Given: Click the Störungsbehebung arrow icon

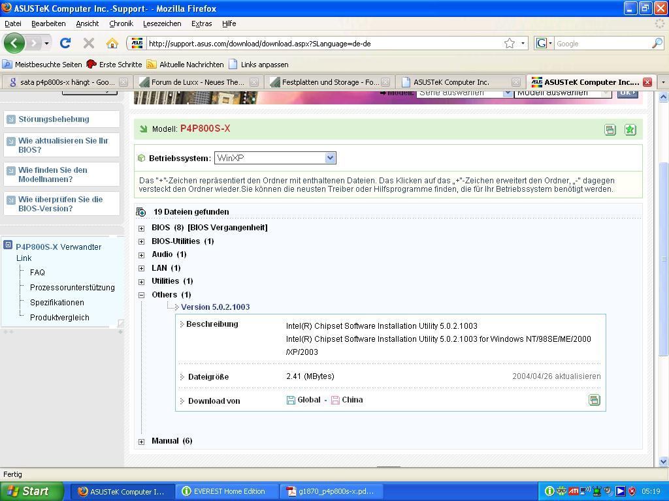Looking at the screenshot, I should click(x=11, y=119).
